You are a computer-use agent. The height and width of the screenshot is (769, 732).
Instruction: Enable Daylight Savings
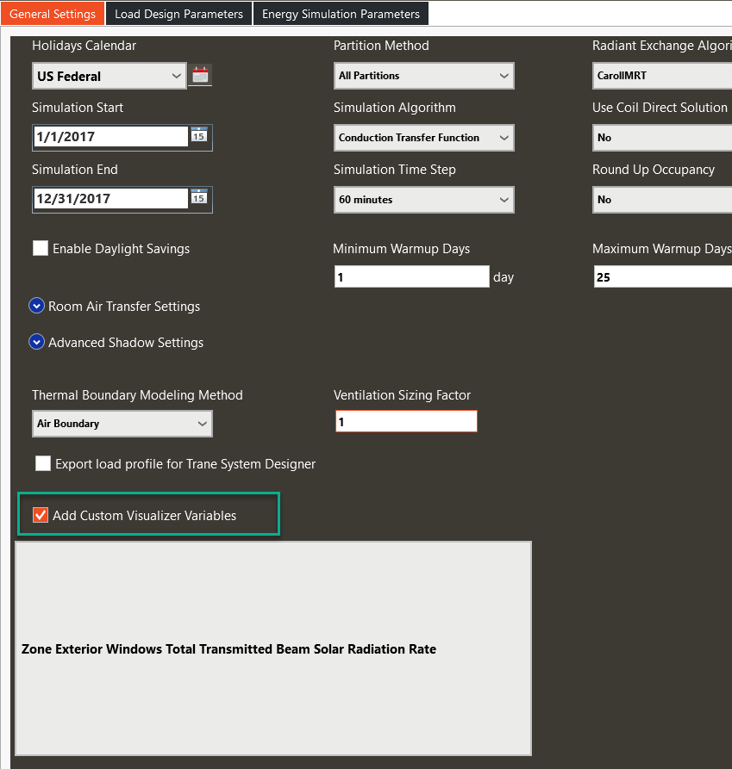tap(41, 248)
